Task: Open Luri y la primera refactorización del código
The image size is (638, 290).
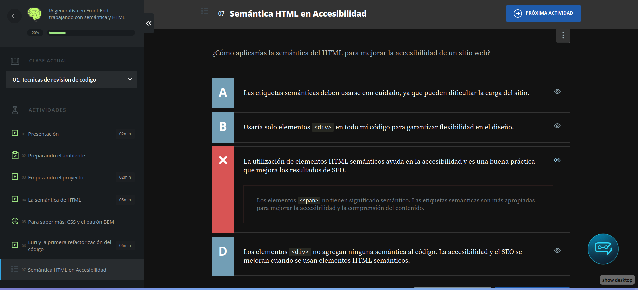Action: 73,246
